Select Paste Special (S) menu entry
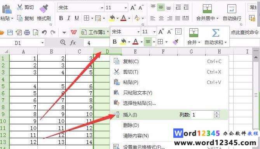This screenshot has height=149, width=260. (x=139, y=103)
